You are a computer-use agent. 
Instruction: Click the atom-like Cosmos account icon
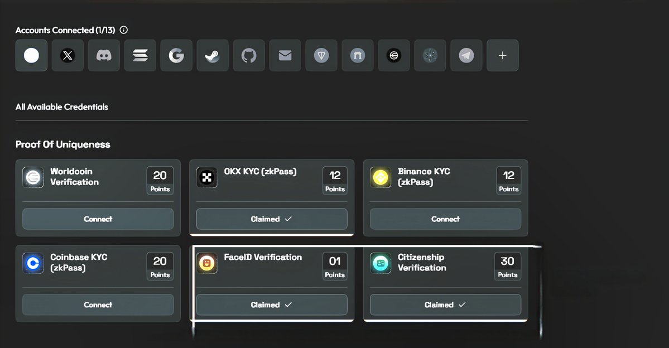click(x=430, y=55)
